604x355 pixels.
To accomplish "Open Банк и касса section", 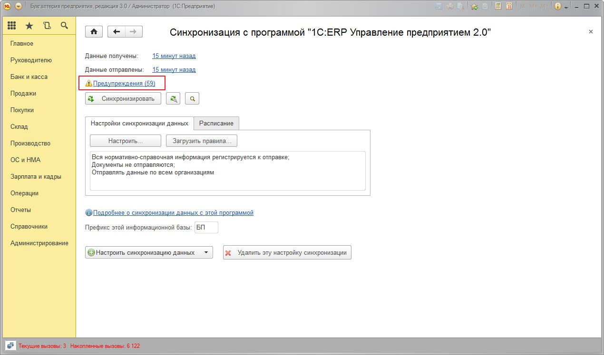I will pyautogui.click(x=29, y=77).
